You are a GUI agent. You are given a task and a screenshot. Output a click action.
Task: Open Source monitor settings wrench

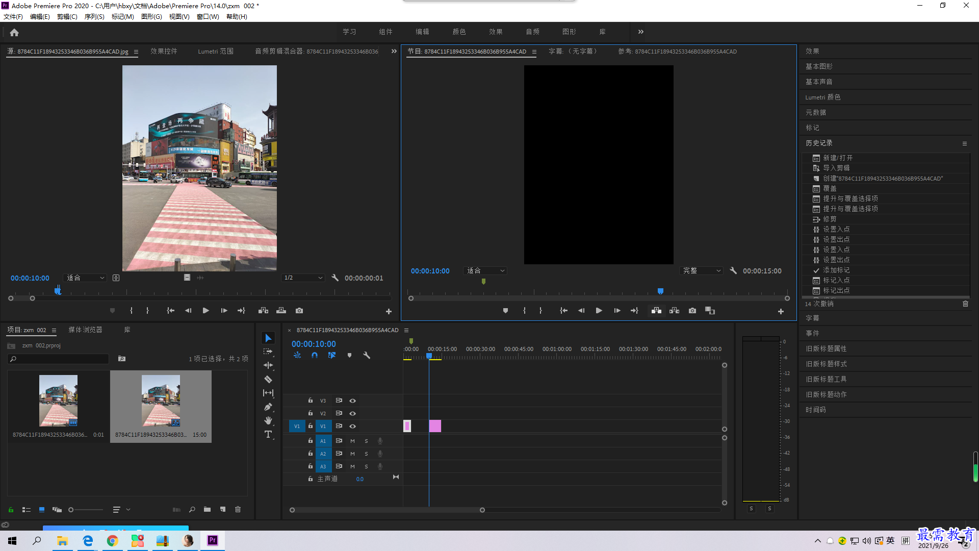click(335, 278)
